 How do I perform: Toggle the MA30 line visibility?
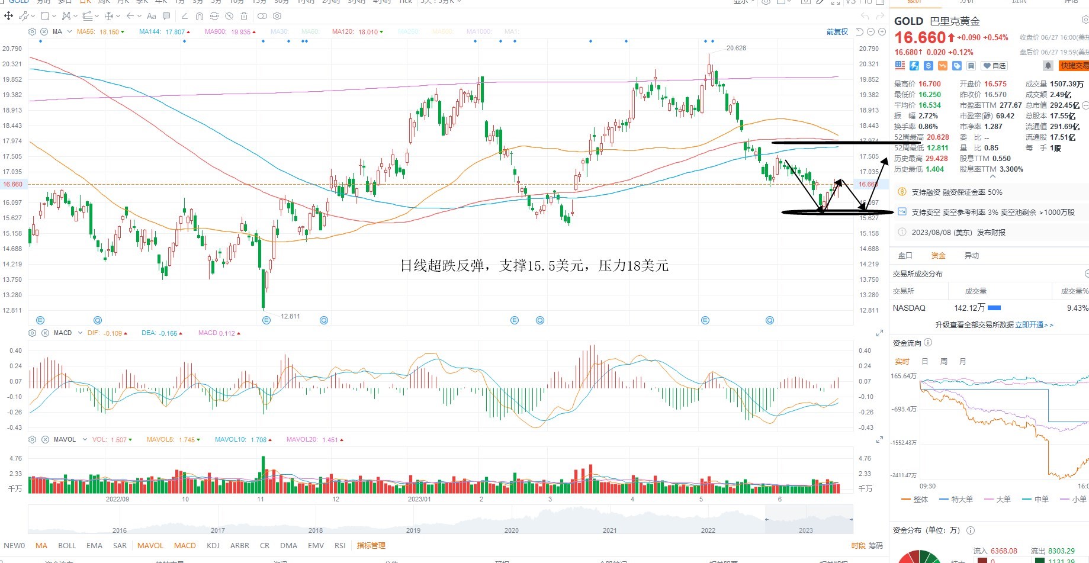coord(280,32)
